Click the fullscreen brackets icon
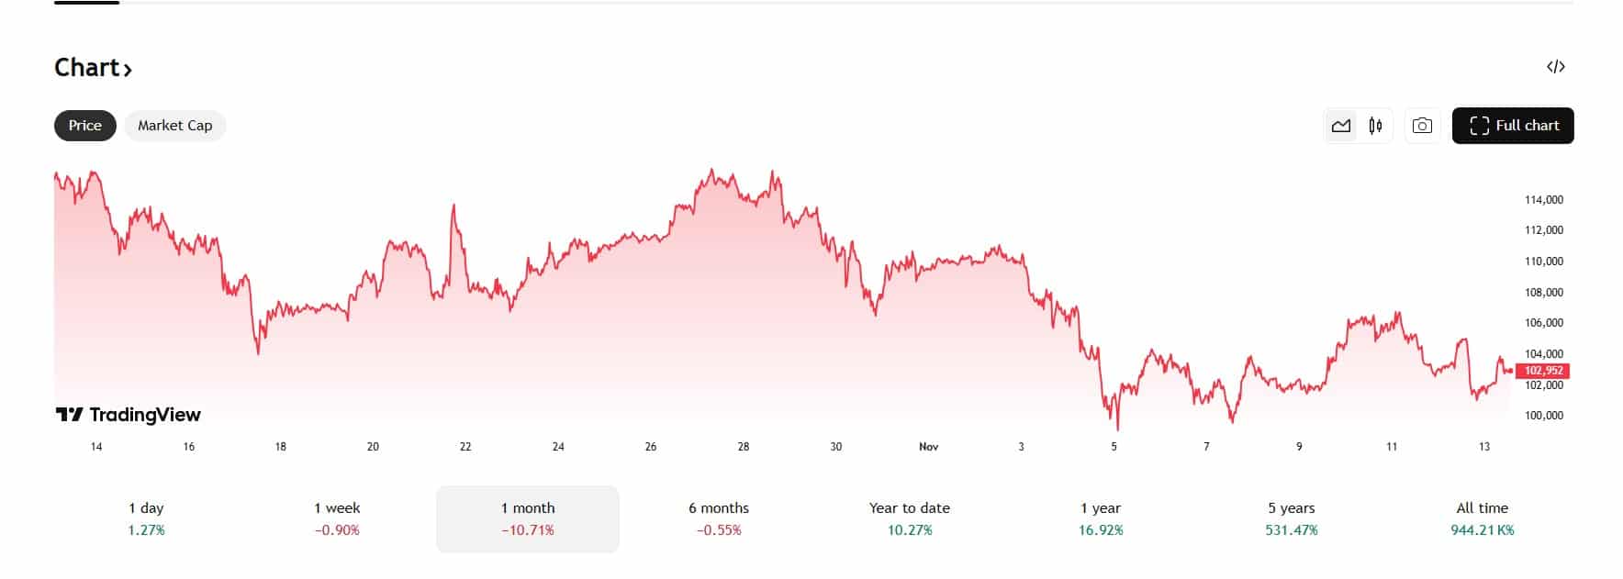This screenshot has height=579, width=1623. pyautogui.click(x=1480, y=126)
